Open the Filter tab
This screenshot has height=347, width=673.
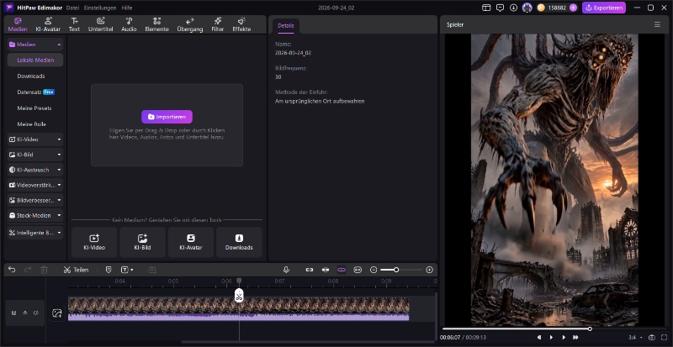(x=218, y=24)
